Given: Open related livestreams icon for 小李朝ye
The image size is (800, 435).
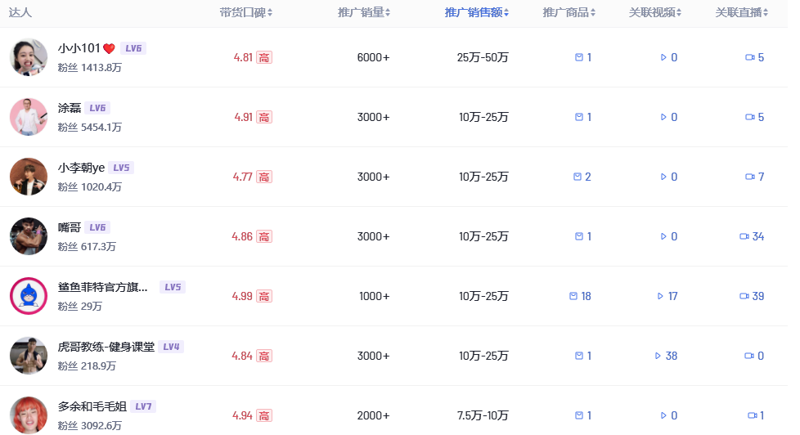Looking at the screenshot, I should click(x=750, y=177).
